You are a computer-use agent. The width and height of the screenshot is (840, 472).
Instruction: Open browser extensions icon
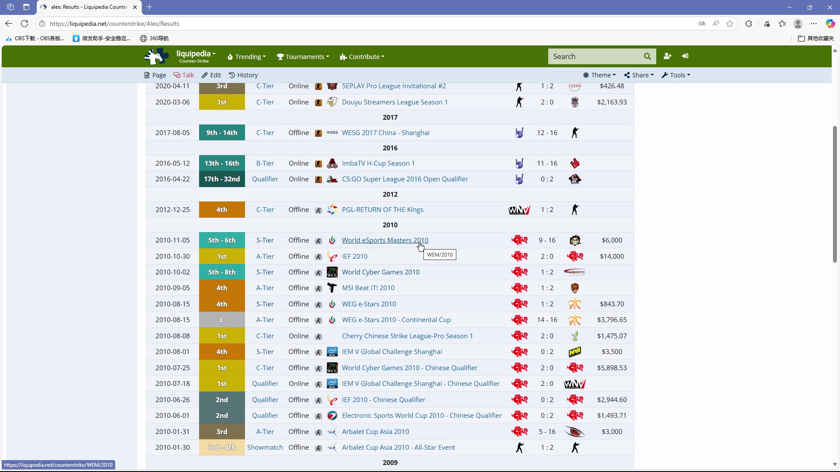coord(749,24)
